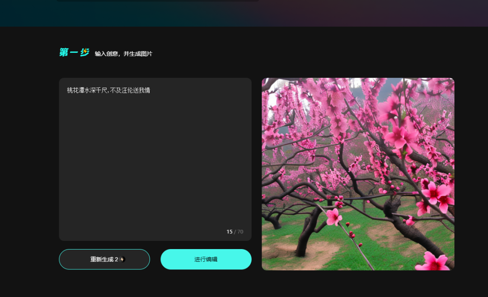Click the number 2 inside the regenerate button
This screenshot has height=297, width=488.
[116, 259]
